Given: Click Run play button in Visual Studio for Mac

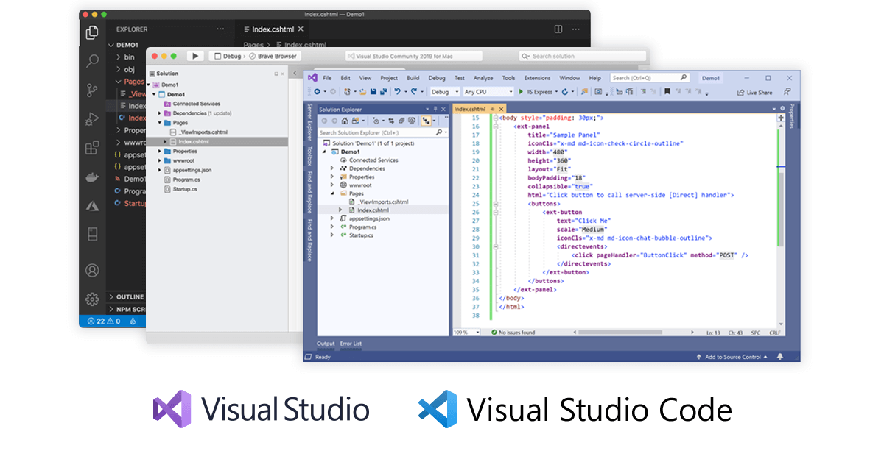Looking at the screenshot, I should coord(195,56).
